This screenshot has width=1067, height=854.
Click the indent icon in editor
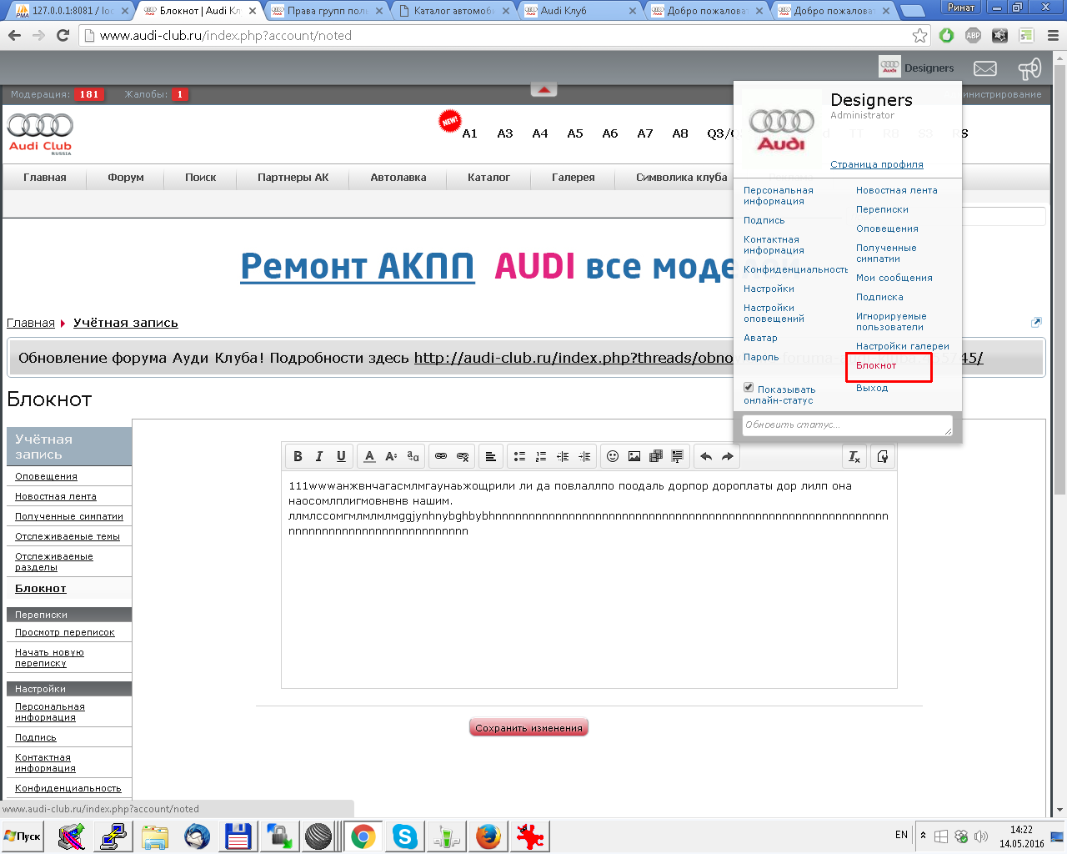click(x=584, y=456)
